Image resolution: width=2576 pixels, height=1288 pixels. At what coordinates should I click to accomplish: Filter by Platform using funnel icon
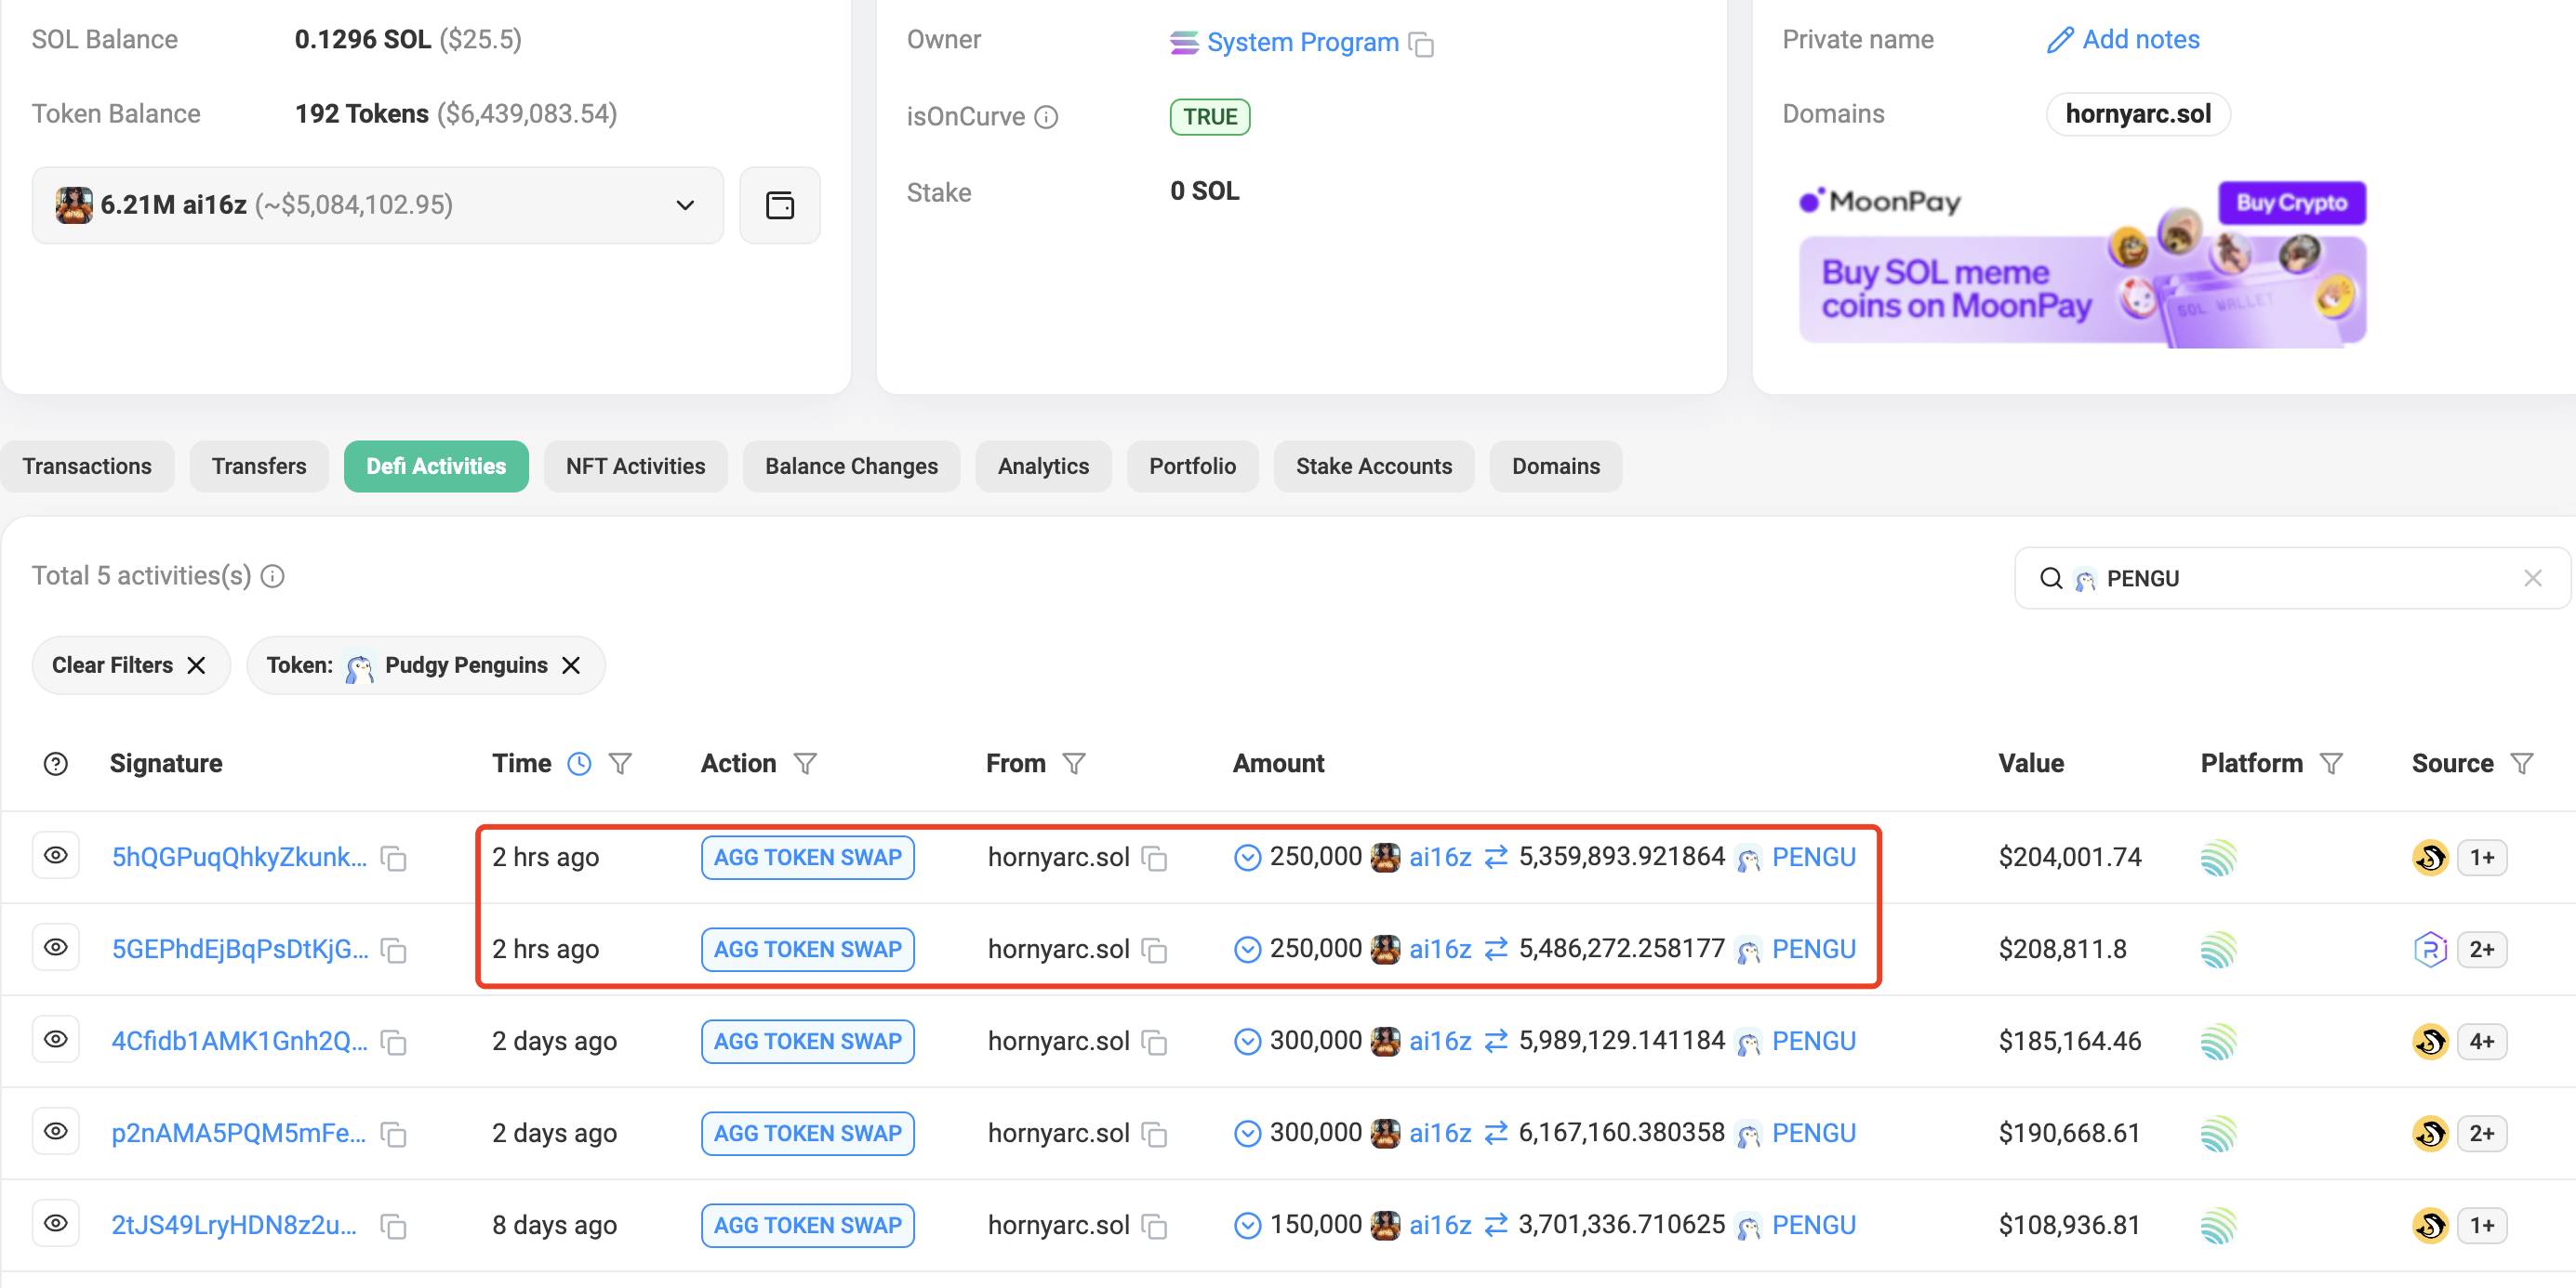point(2331,763)
